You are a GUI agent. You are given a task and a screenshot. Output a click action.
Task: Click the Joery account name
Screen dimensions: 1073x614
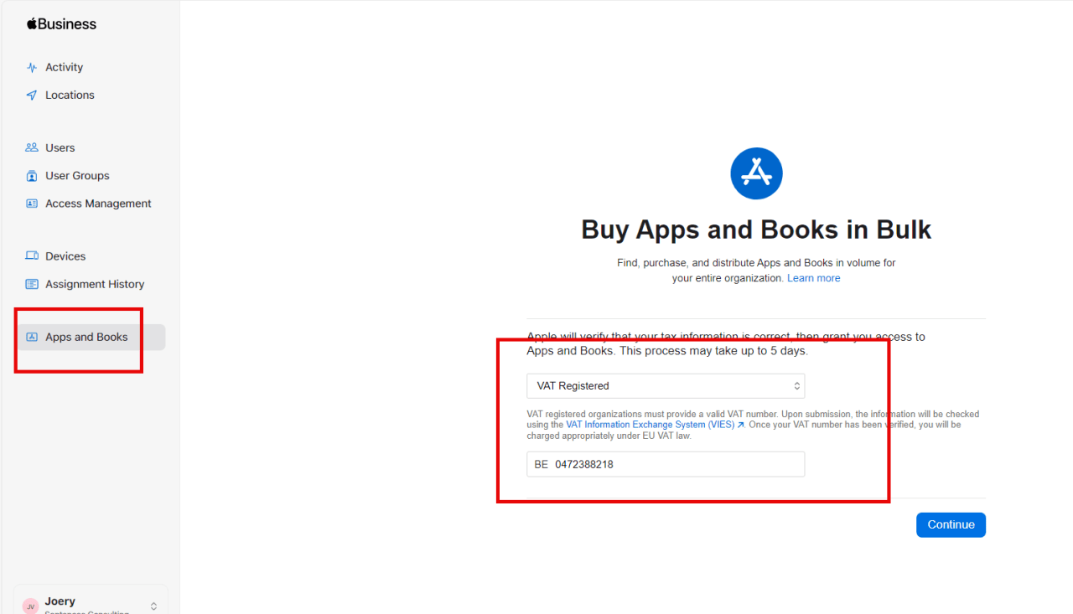(60, 601)
